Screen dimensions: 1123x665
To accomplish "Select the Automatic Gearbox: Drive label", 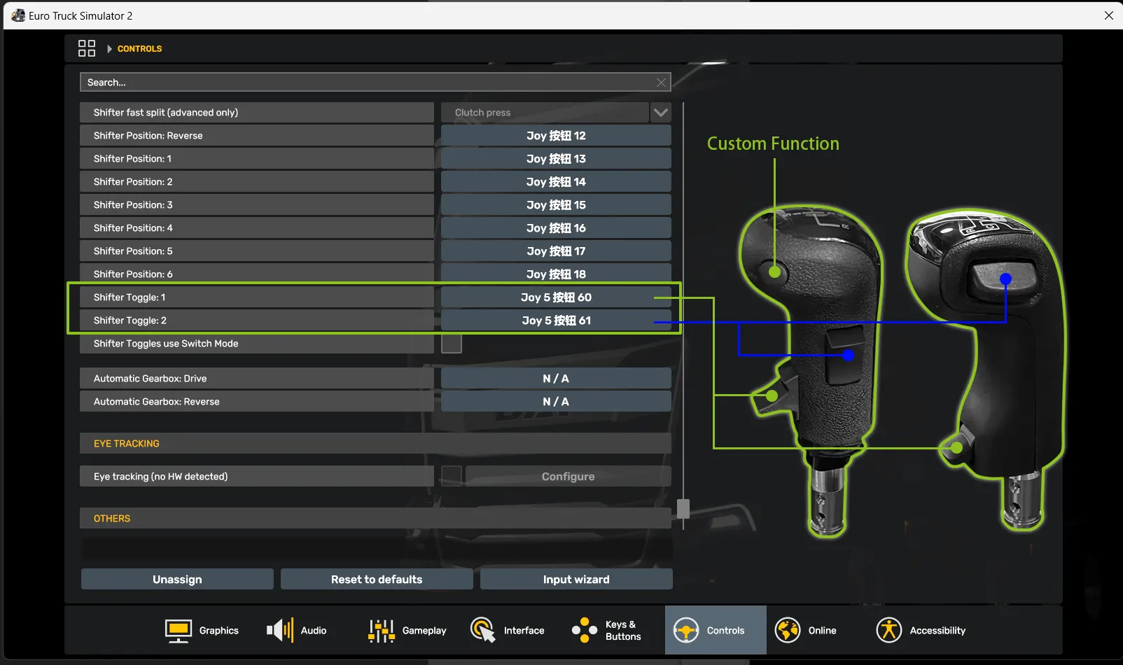I will click(257, 379).
